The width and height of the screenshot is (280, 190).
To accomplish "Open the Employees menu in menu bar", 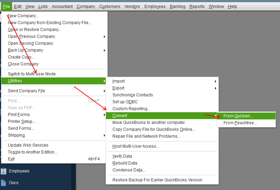I will click(x=155, y=7).
